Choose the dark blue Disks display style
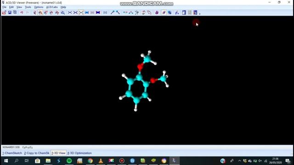294x165 pixels. 98,12
